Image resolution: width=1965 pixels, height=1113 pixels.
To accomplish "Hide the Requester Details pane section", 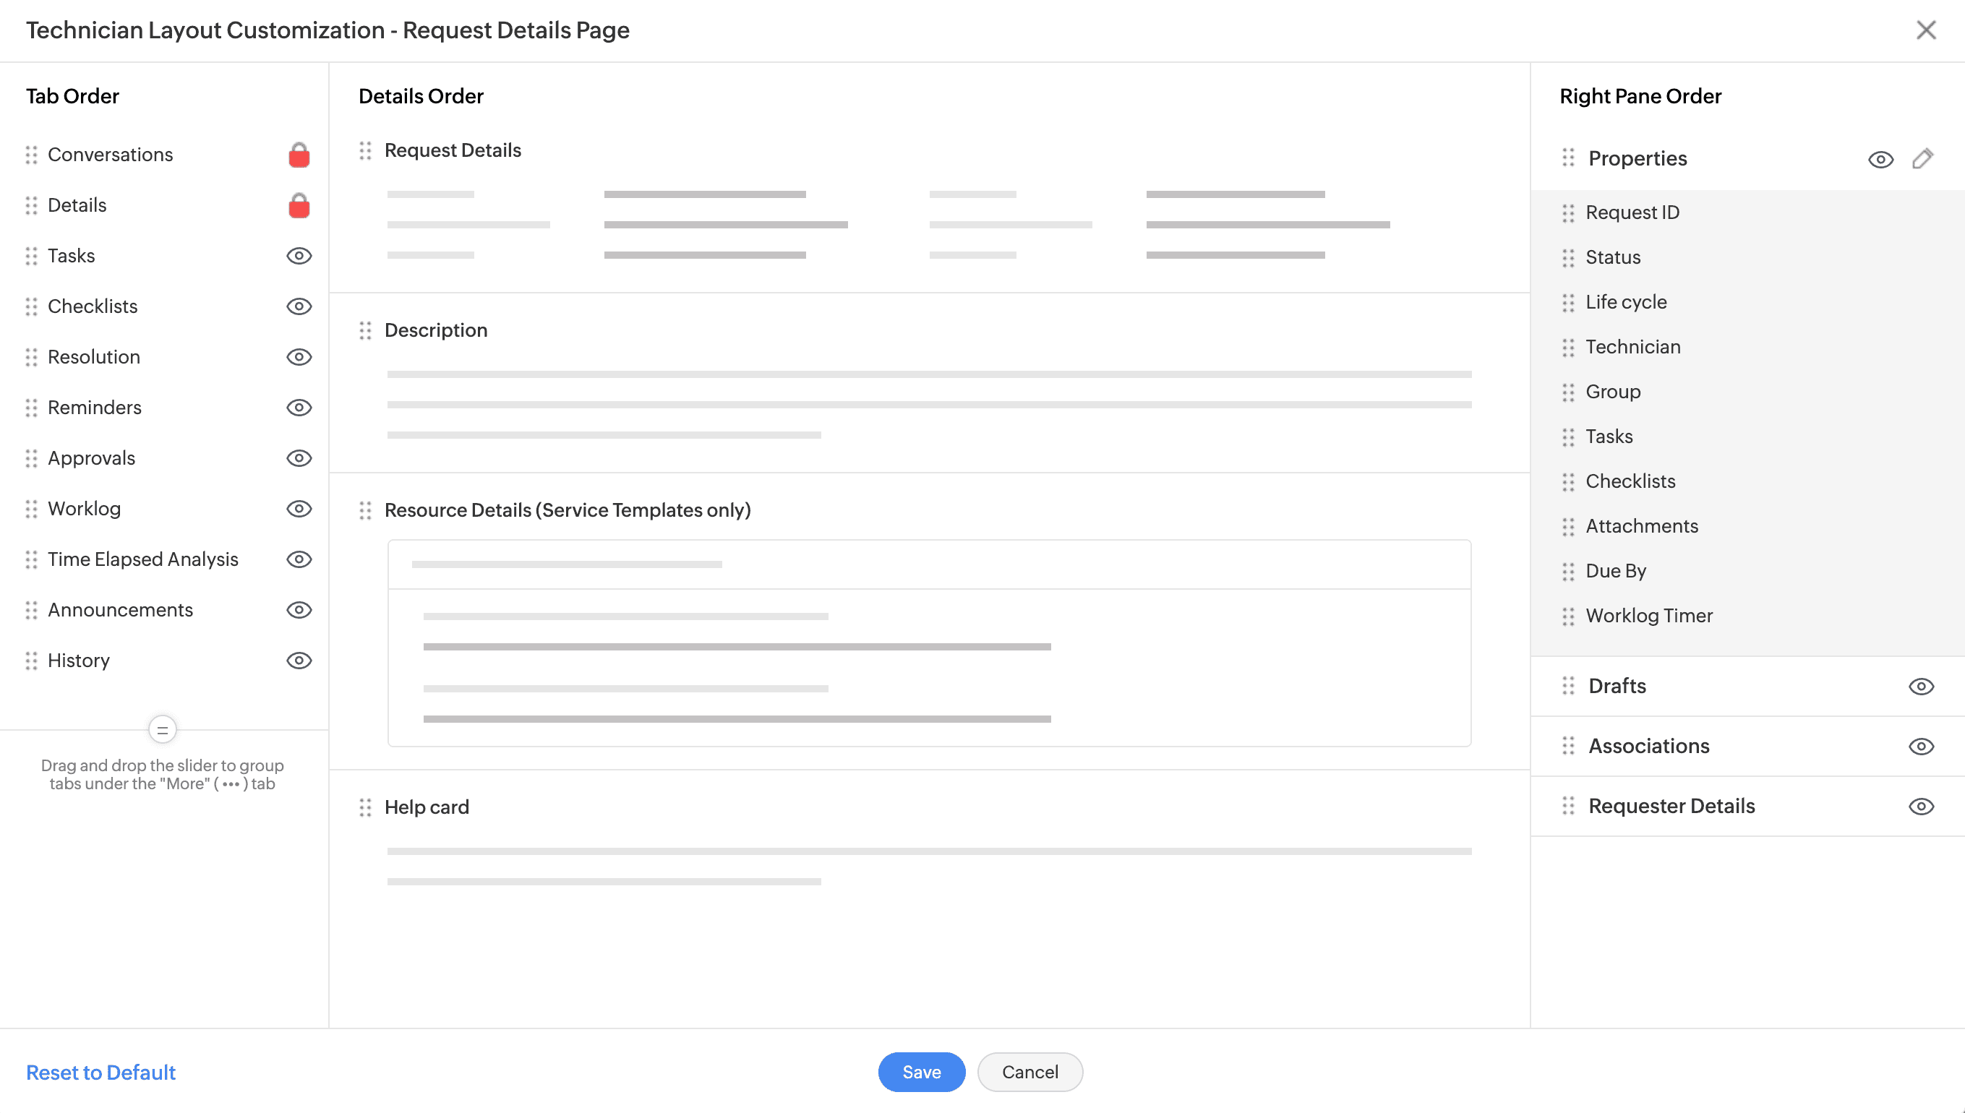I will (x=1921, y=807).
